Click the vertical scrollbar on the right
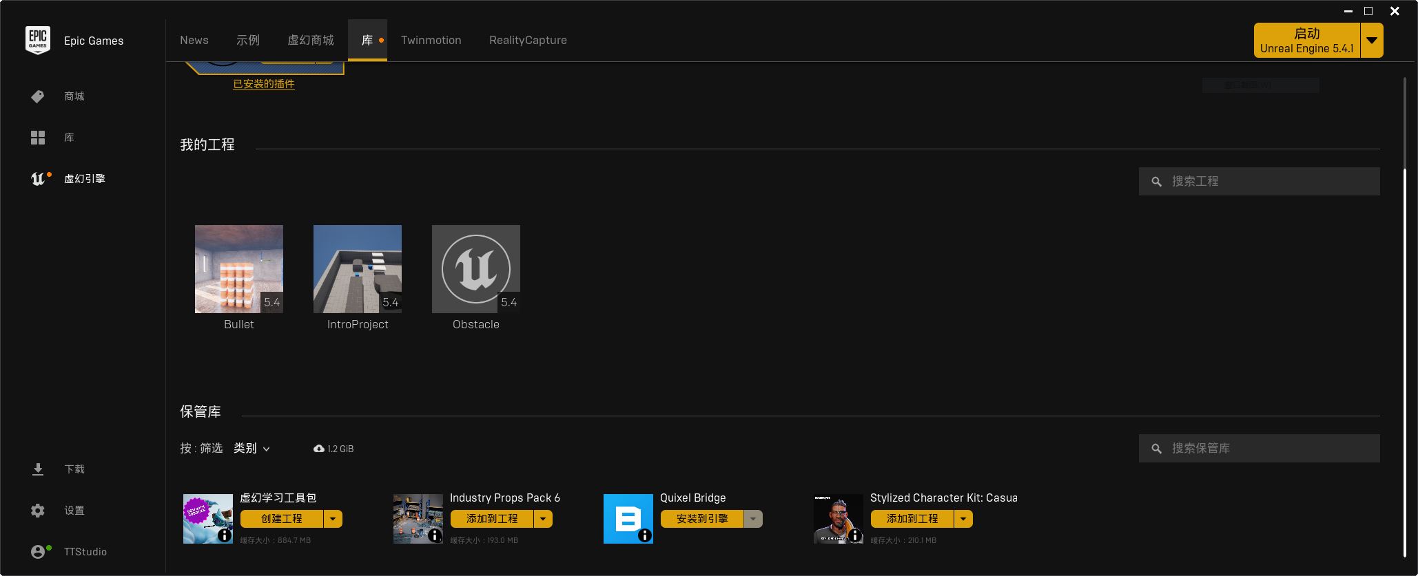Screen dimensions: 1418x576 (x=1405, y=361)
